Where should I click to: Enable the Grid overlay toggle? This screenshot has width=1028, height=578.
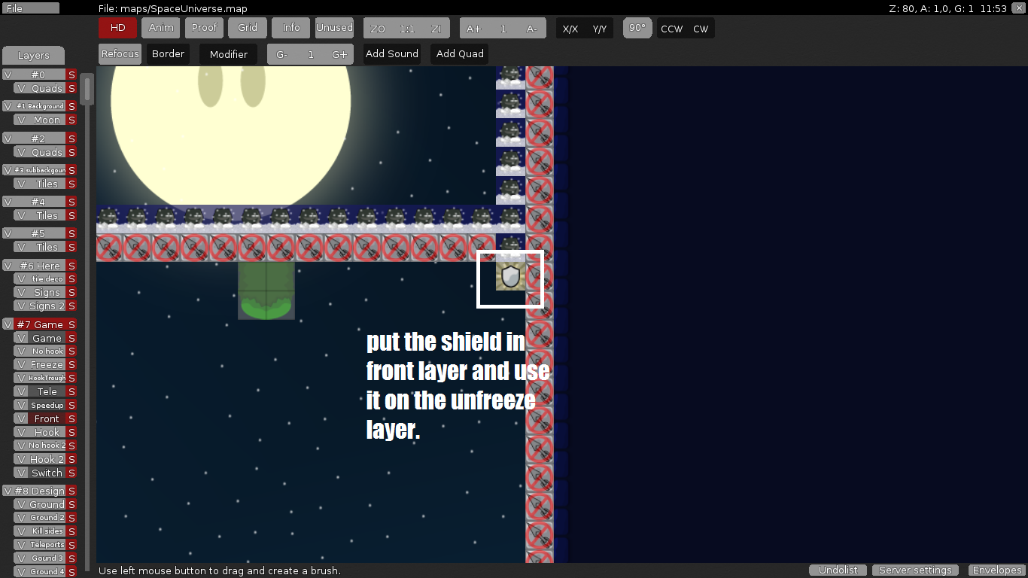pos(248,28)
